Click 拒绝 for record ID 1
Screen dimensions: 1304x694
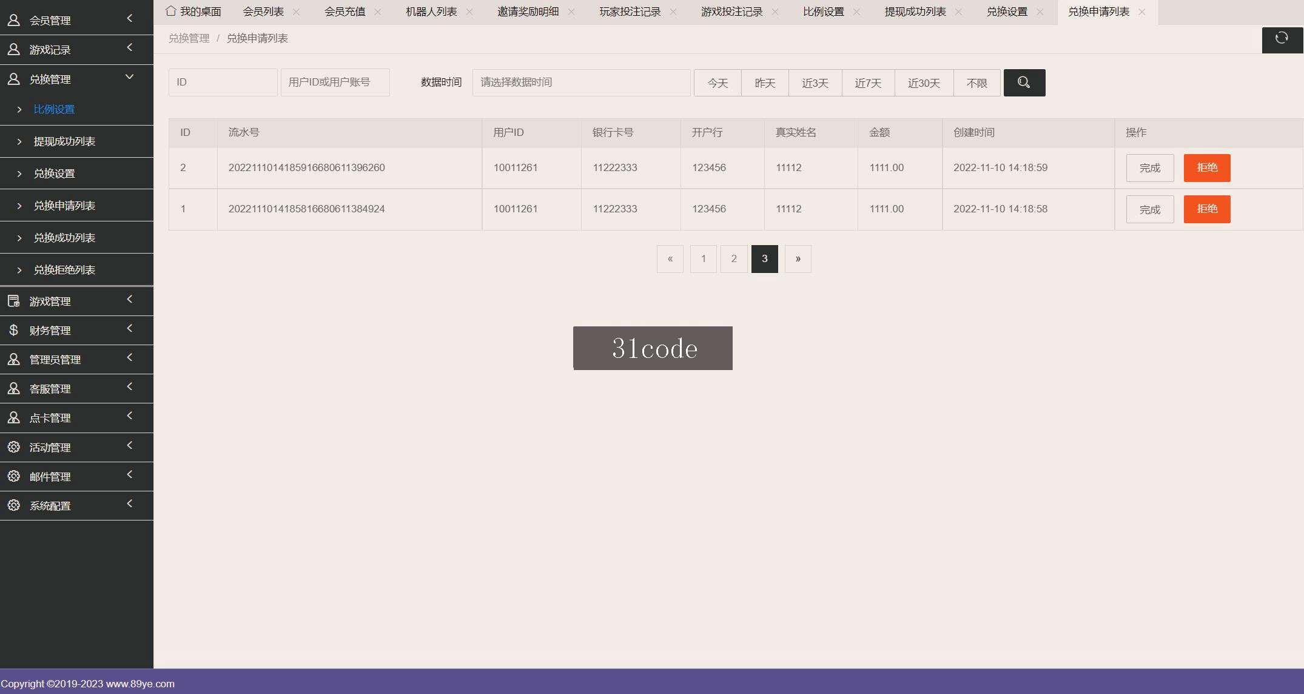point(1207,209)
